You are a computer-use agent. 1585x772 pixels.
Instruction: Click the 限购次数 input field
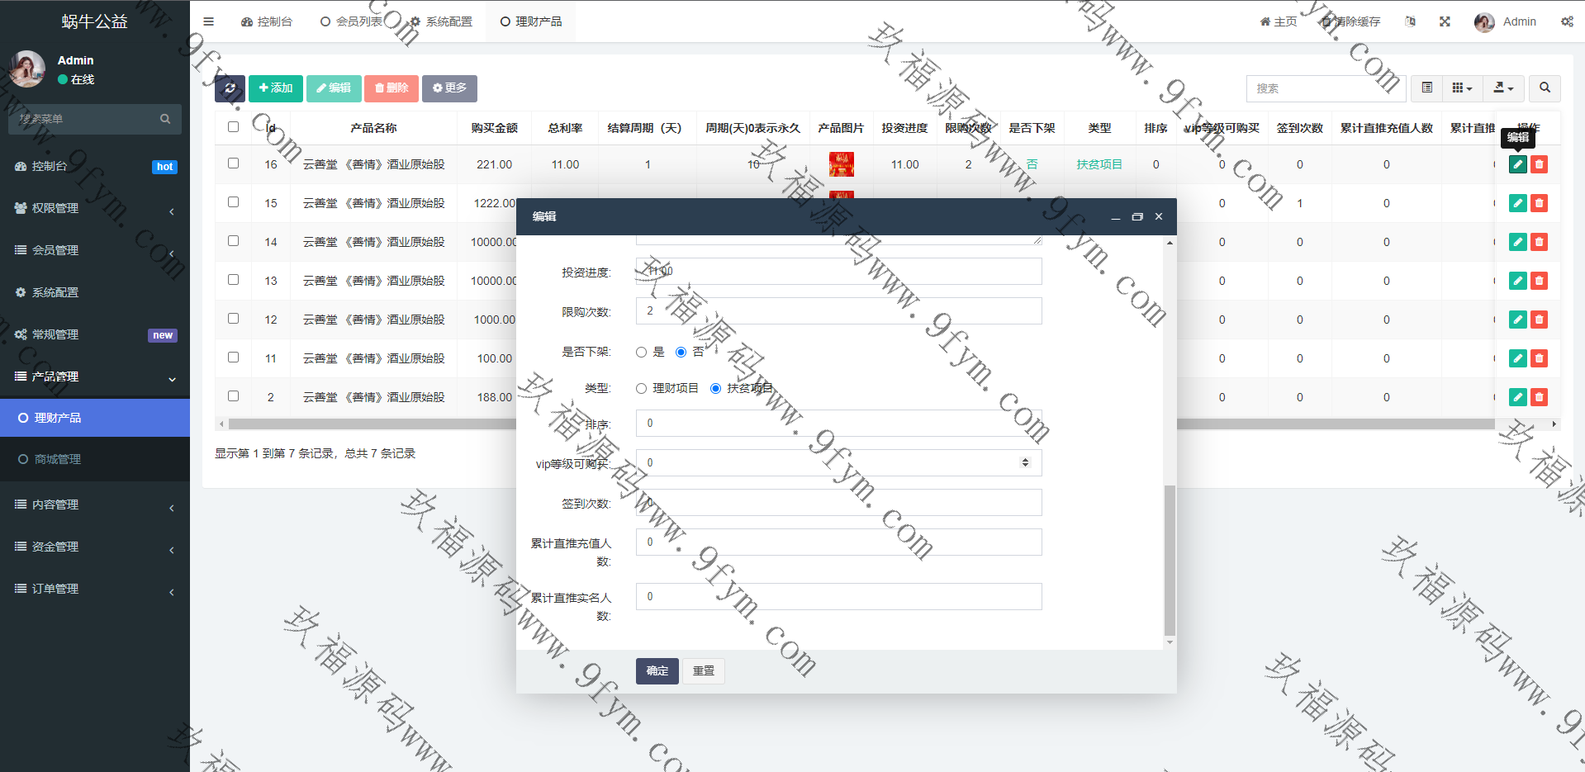[x=838, y=311]
